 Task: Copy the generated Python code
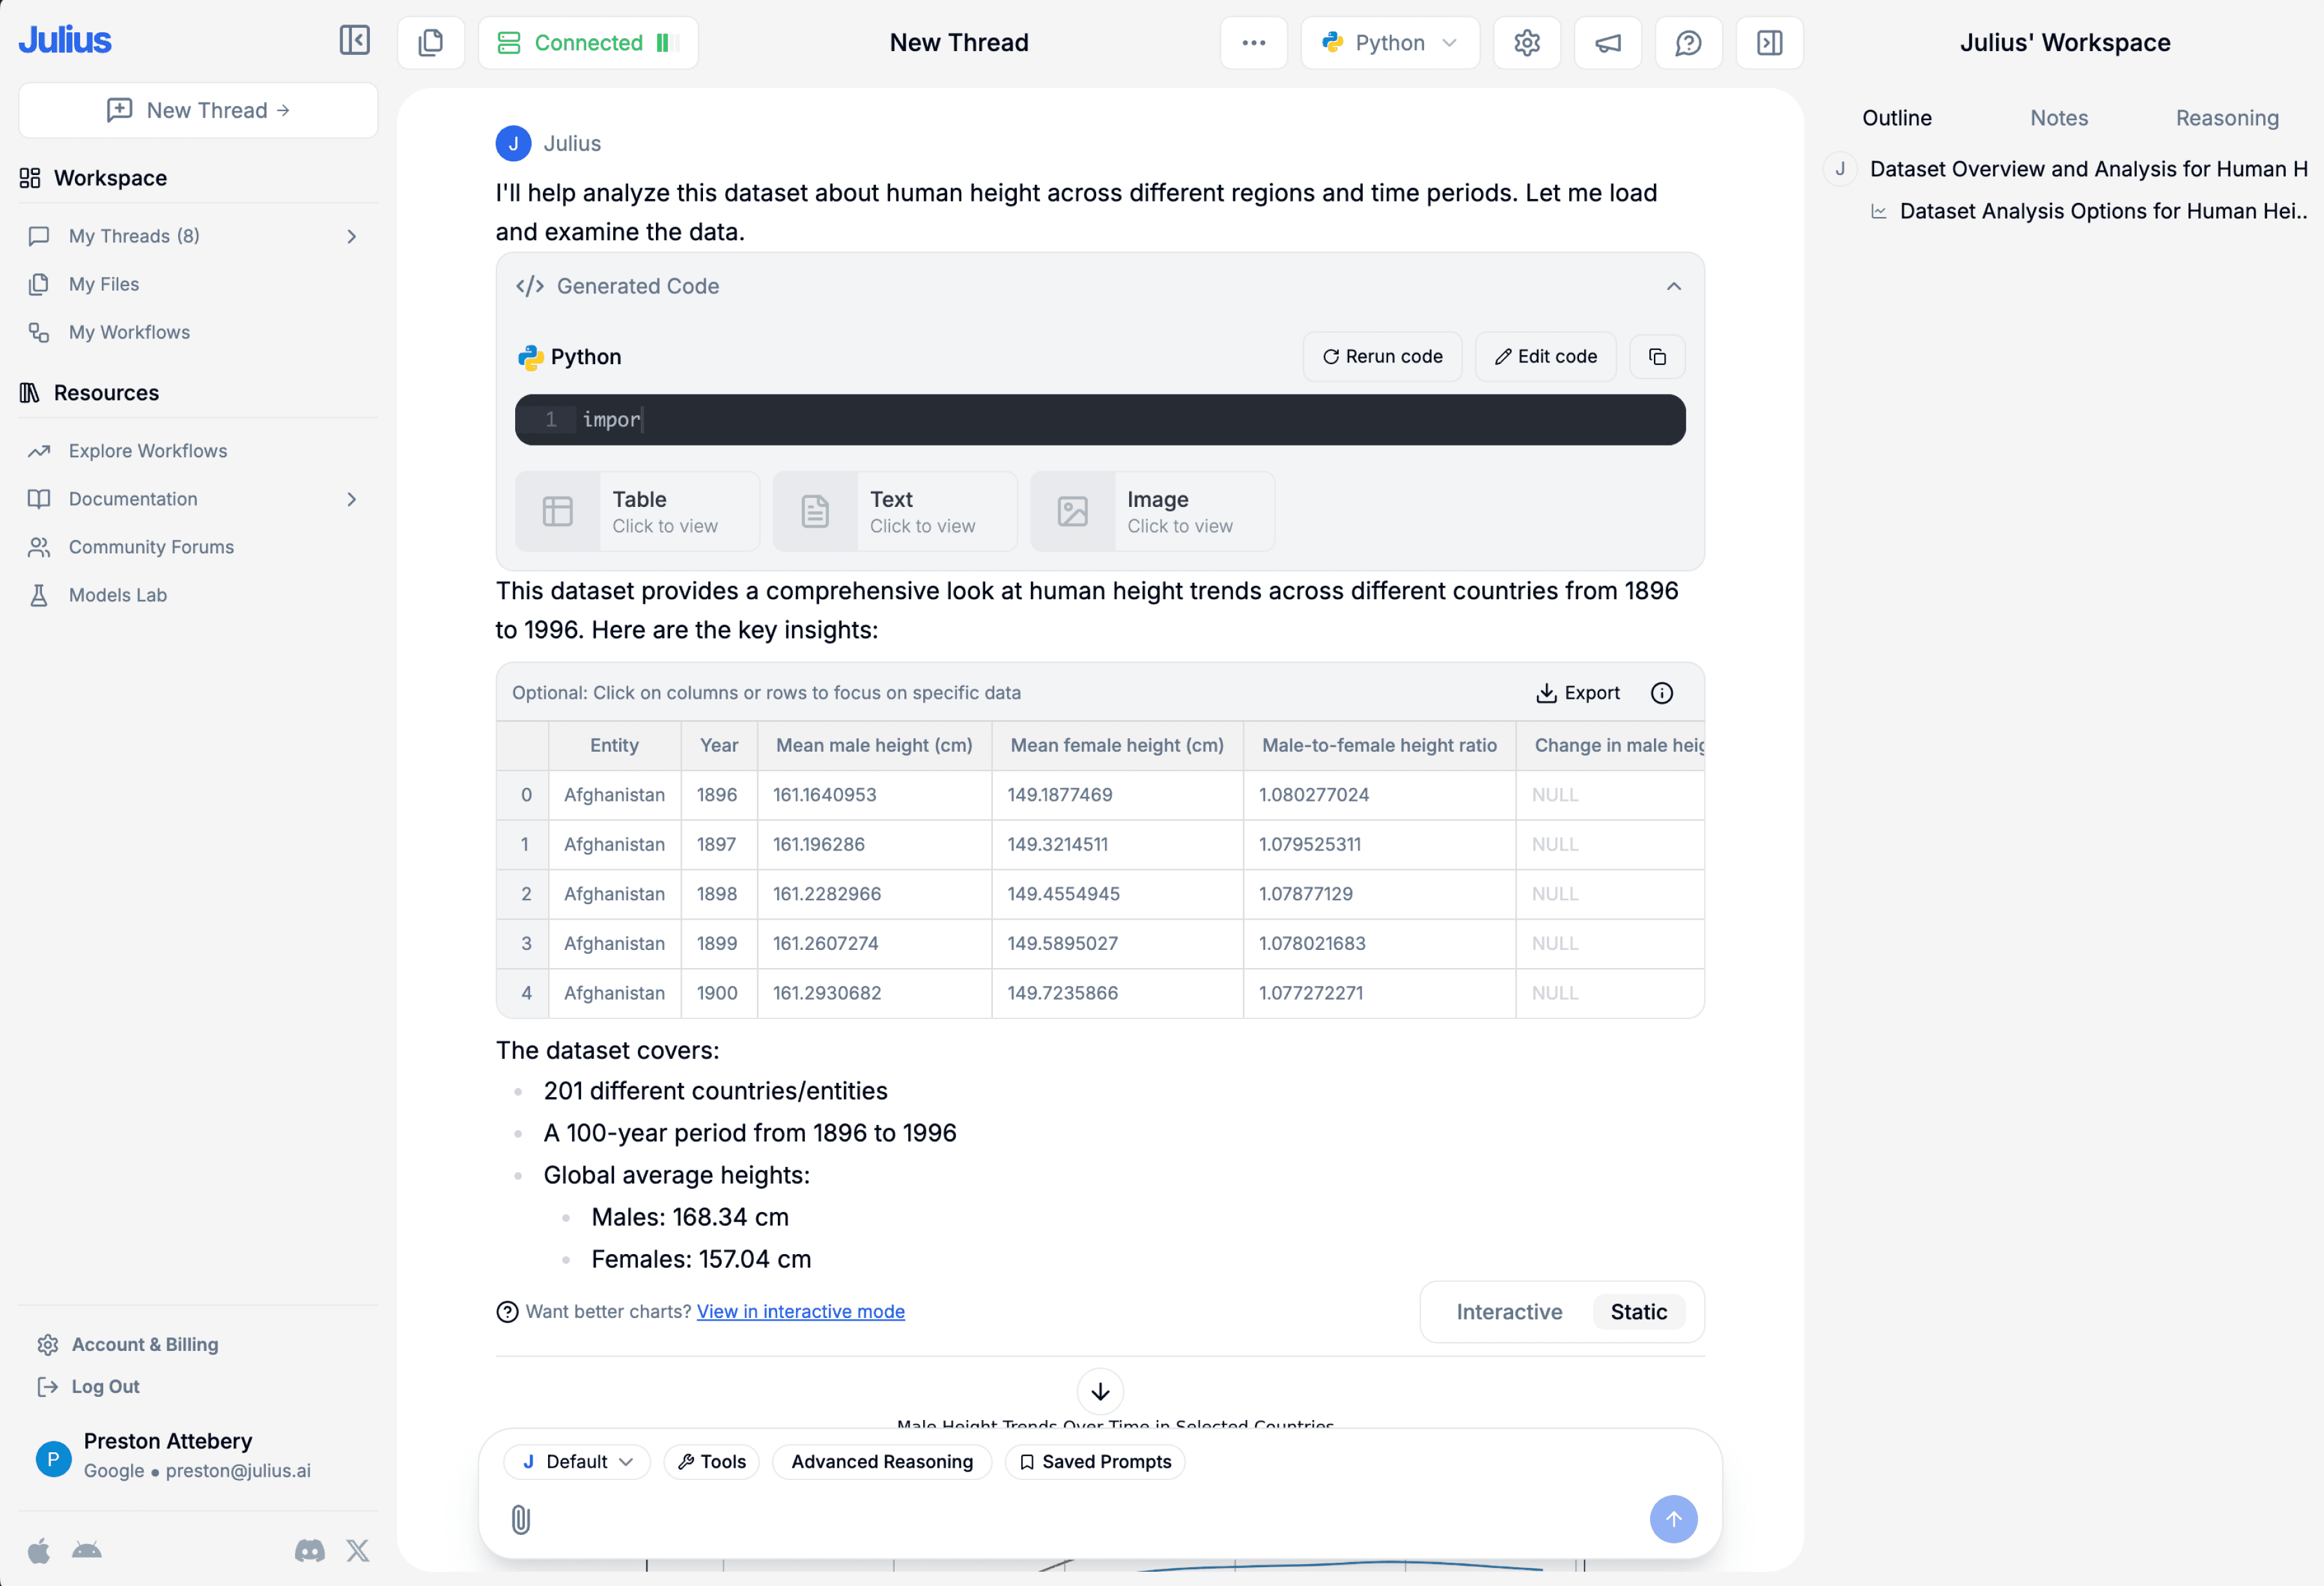click(x=1657, y=356)
